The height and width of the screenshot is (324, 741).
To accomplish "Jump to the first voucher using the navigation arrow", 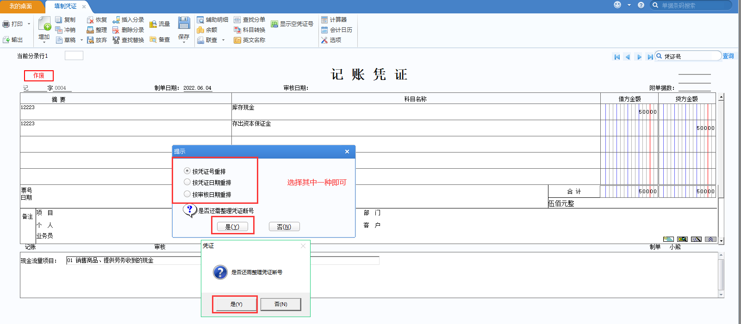I will click(x=617, y=57).
